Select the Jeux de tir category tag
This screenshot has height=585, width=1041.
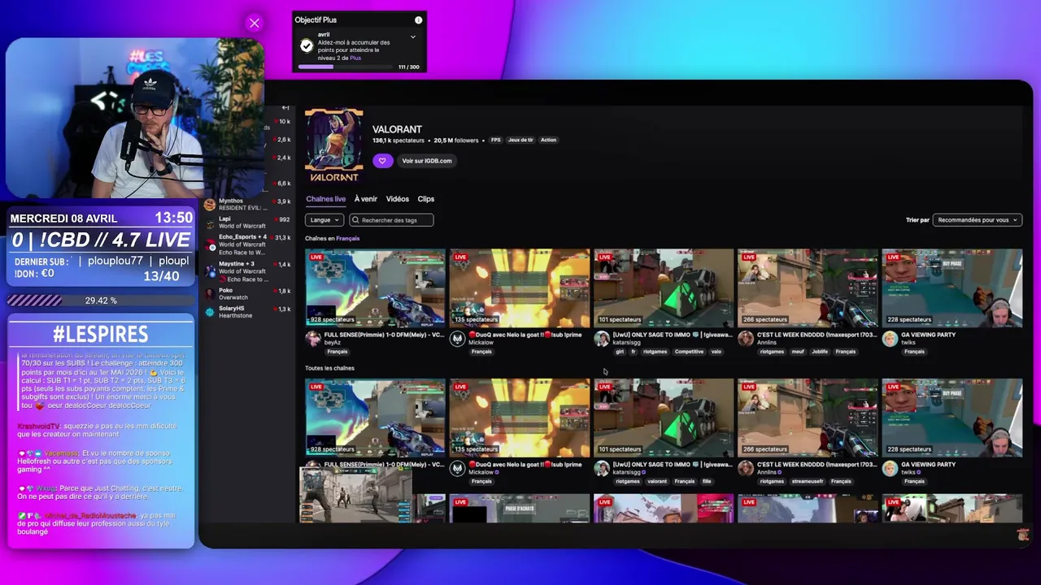click(x=520, y=140)
